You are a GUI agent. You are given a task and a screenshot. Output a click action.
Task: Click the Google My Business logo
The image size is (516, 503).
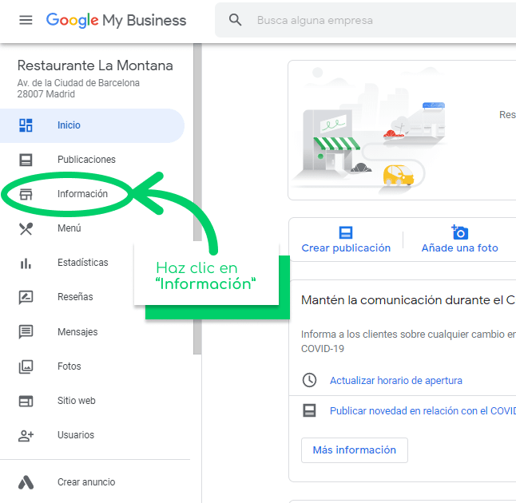click(116, 21)
